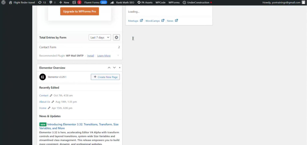307x145 pixels.
Task: Click the Total Entries by Form heading
Action: [53, 37]
